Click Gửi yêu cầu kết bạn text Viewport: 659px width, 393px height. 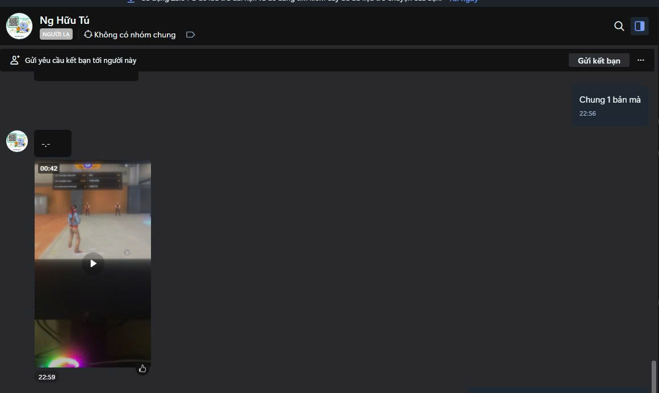coord(80,61)
